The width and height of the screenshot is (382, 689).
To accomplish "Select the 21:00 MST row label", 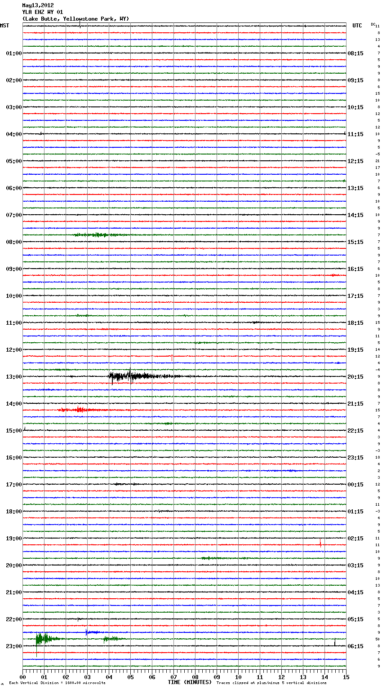I will pyautogui.click(x=14, y=592).
